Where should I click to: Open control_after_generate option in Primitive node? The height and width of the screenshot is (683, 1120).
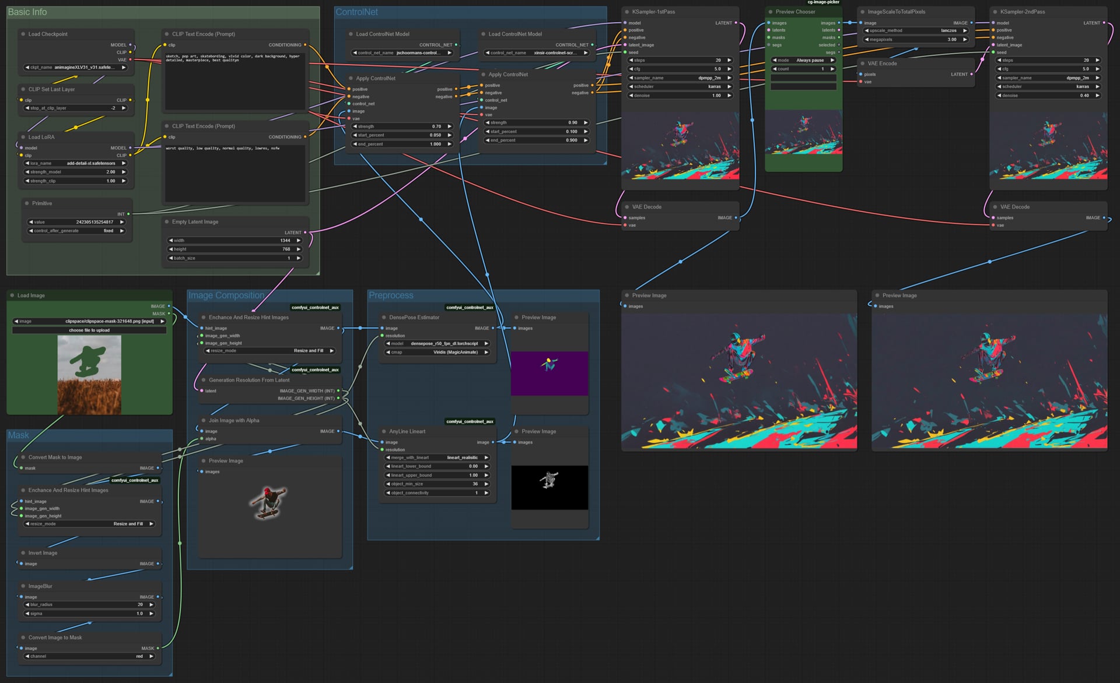(76, 231)
